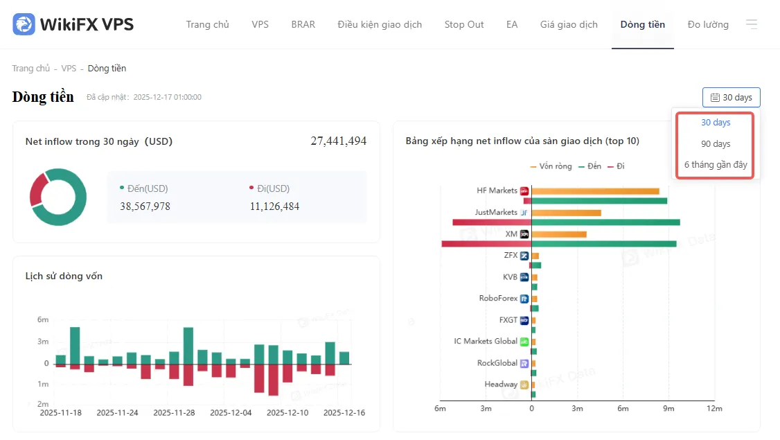Image resolution: width=780 pixels, height=440 pixels.
Task: Click the calendar icon in the period selector
Action: (715, 98)
